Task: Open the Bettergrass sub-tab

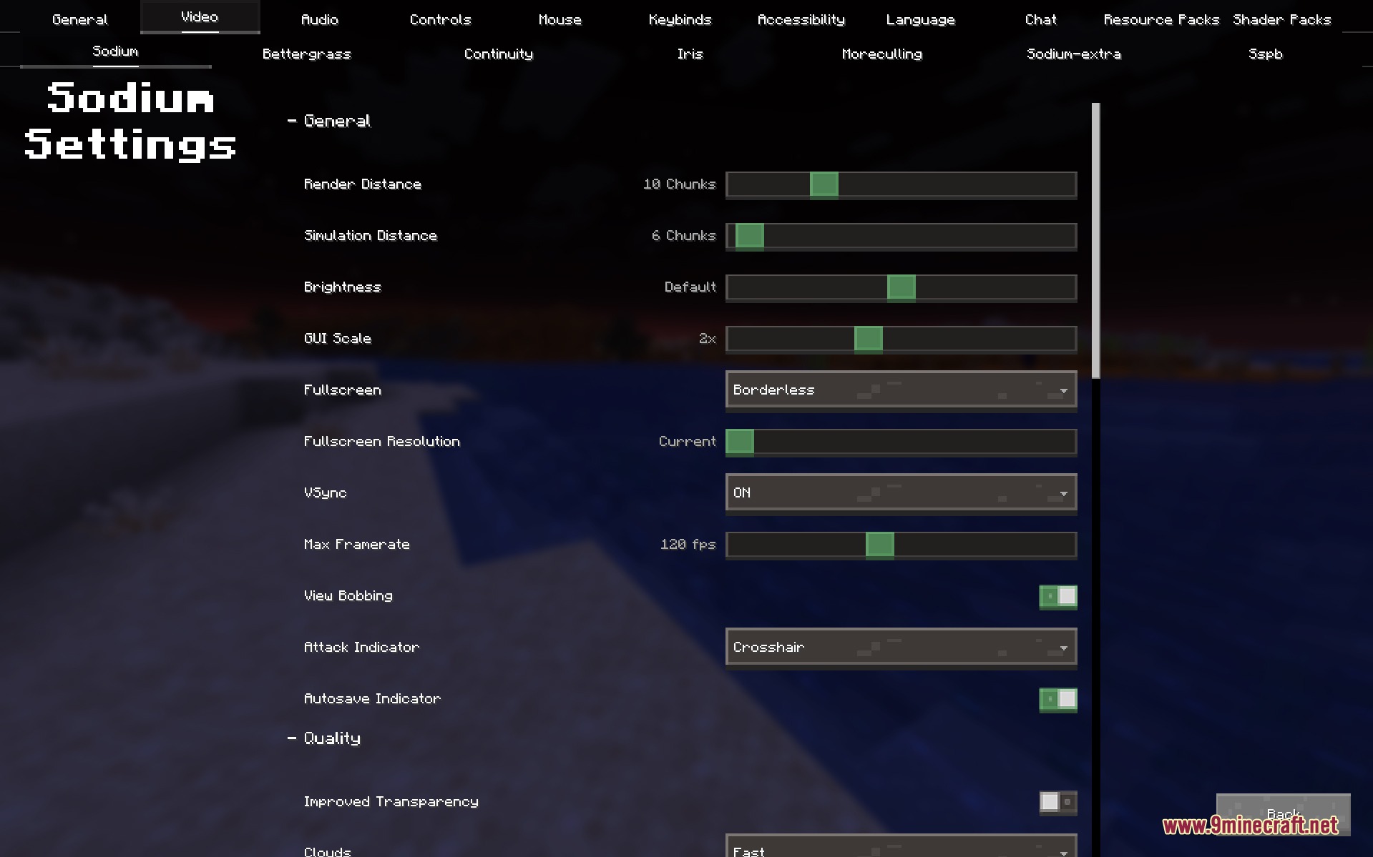Action: click(307, 54)
